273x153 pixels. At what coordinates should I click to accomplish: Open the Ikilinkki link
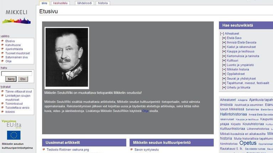(x=10, y=112)
